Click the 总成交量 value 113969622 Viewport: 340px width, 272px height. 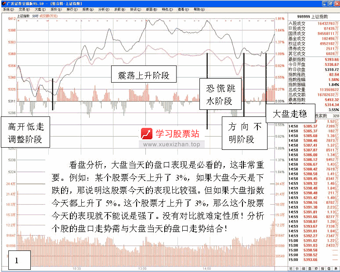pyautogui.click(x=329, y=90)
